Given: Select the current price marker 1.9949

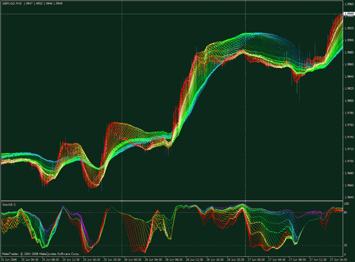Looking at the screenshot, I should click(x=349, y=14).
